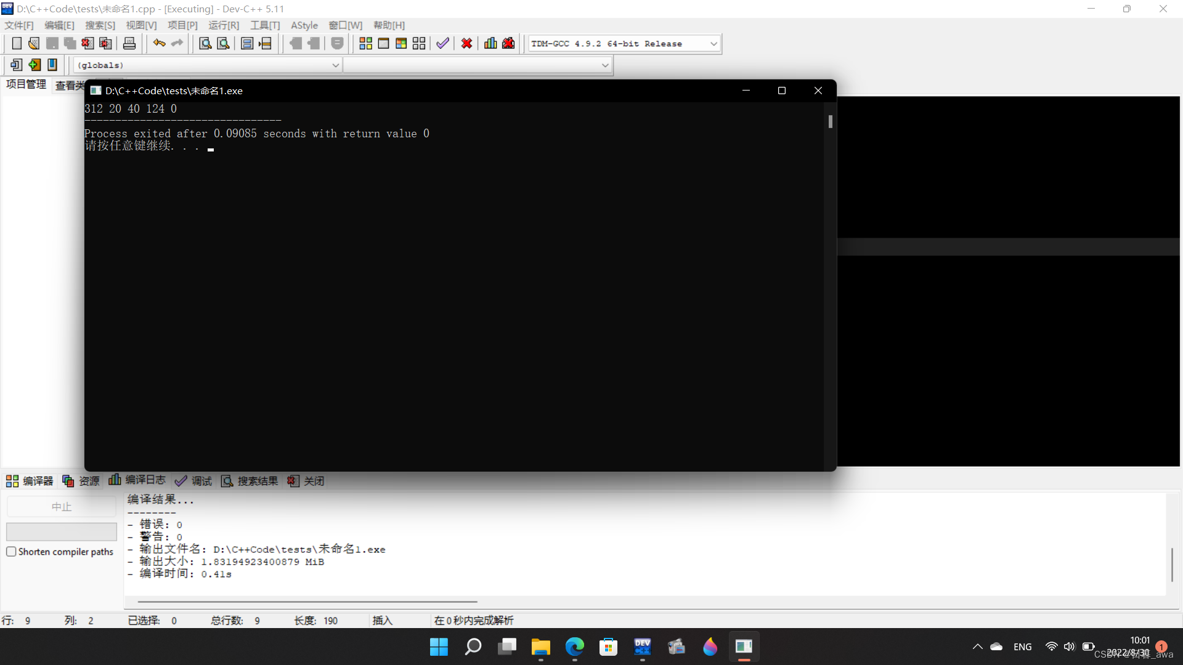The height and width of the screenshot is (665, 1183).
Task: Click the red X Stop Execution icon
Action: click(466, 43)
